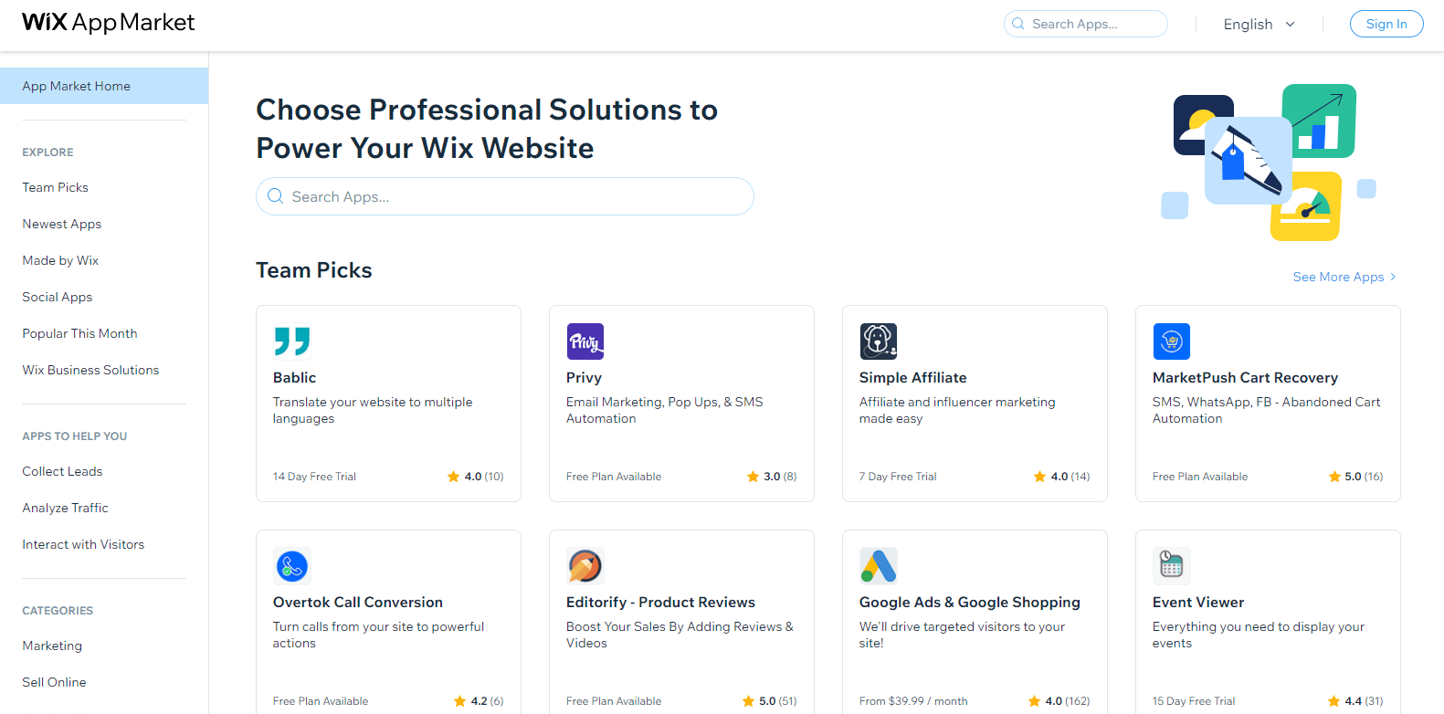Open the Event Viewer calendar icon
Viewport: 1444px width, 714px height.
pyautogui.click(x=1172, y=566)
